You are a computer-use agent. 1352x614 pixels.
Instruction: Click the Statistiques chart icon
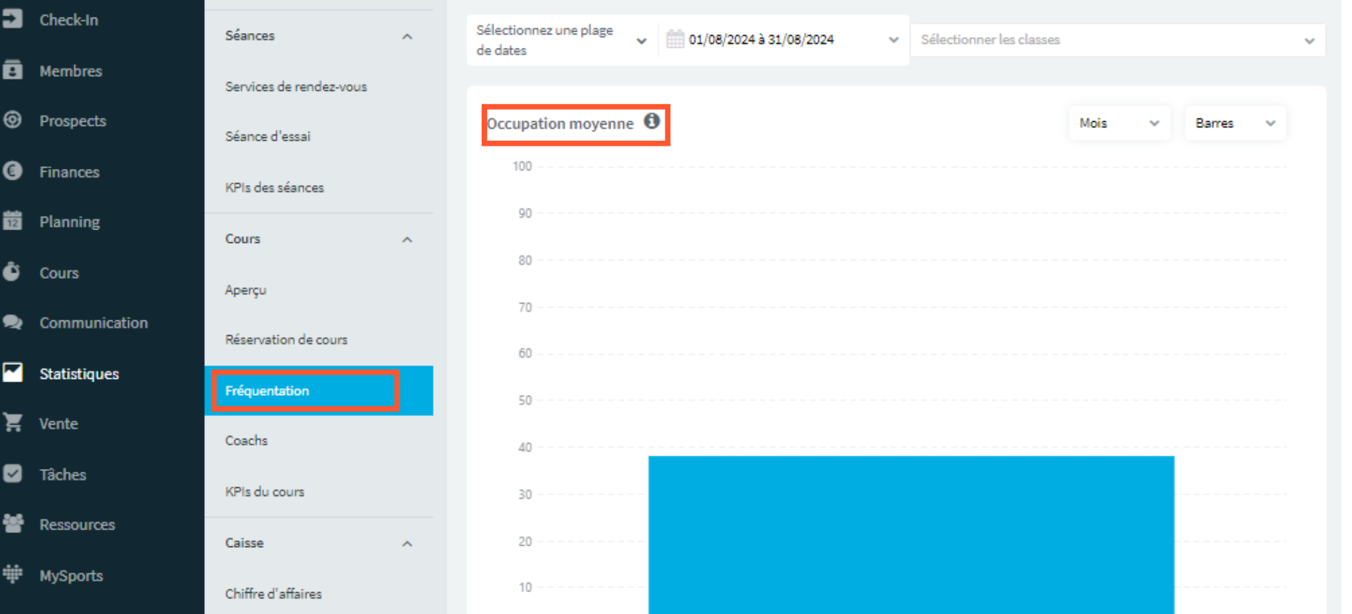pyautogui.click(x=12, y=372)
